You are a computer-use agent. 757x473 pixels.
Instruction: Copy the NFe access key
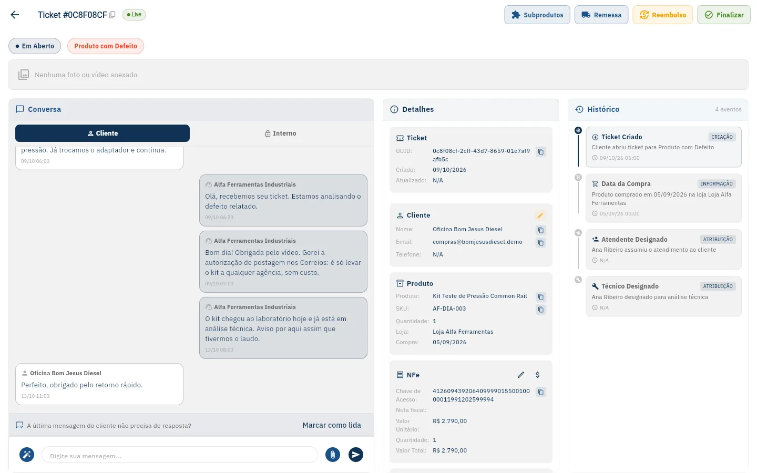[x=540, y=392]
